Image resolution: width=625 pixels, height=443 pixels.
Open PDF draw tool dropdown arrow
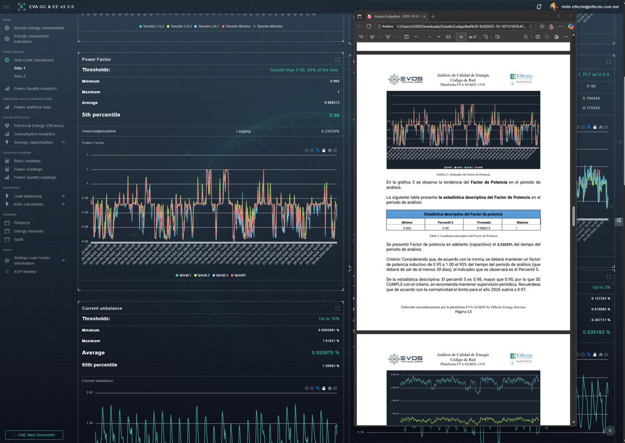[x=395, y=36]
